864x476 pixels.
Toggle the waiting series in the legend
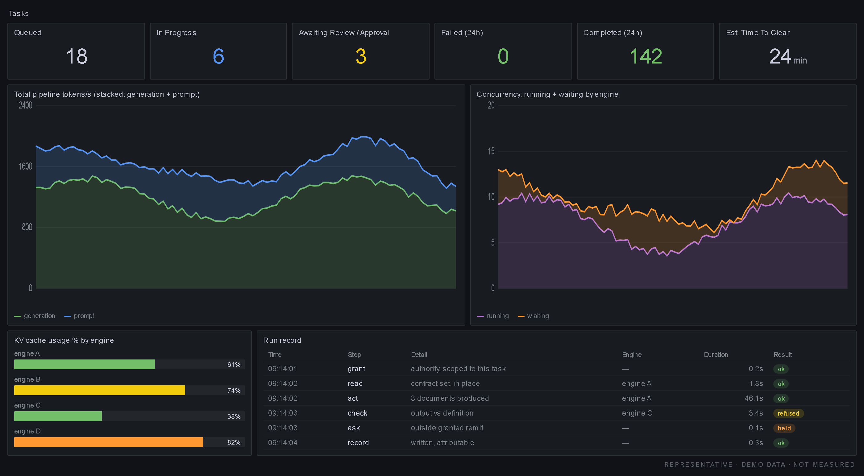[533, 316]
